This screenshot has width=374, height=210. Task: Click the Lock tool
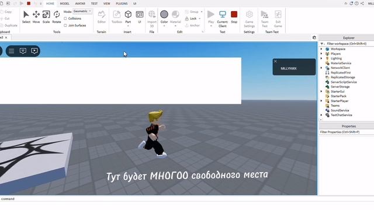click(x=191, y=19)
